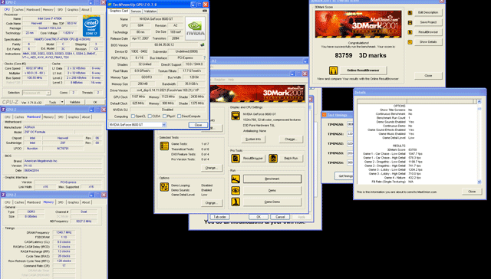Enable the DirectCompute checkbox in GPU-Z
The height and width of the screenshot is (279, 491).
[x=179, y=116]
